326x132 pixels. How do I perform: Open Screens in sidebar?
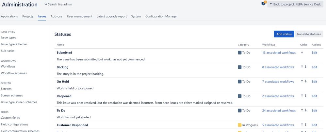tap(6, 89)
